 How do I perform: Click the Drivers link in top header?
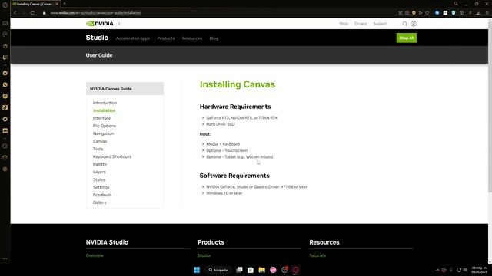[x=361, y=24]
